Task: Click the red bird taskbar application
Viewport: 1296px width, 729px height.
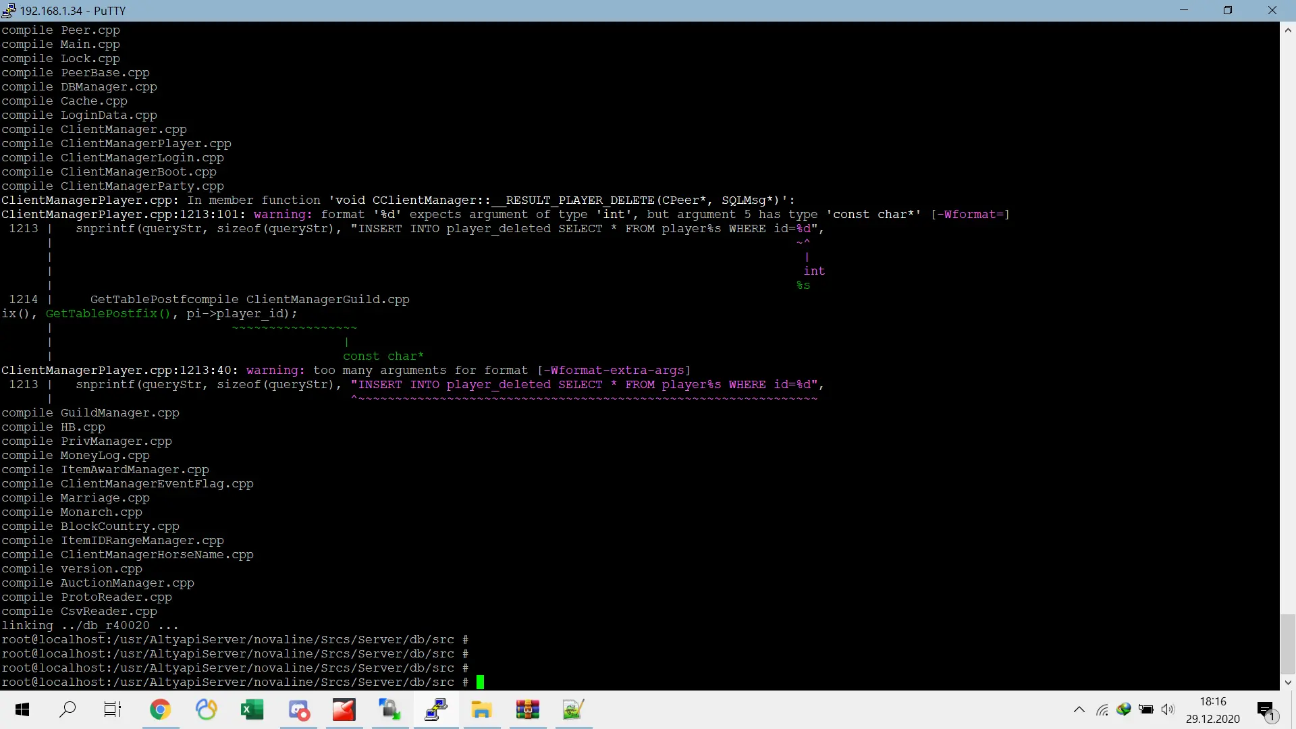Action: (x=344, y=709)
